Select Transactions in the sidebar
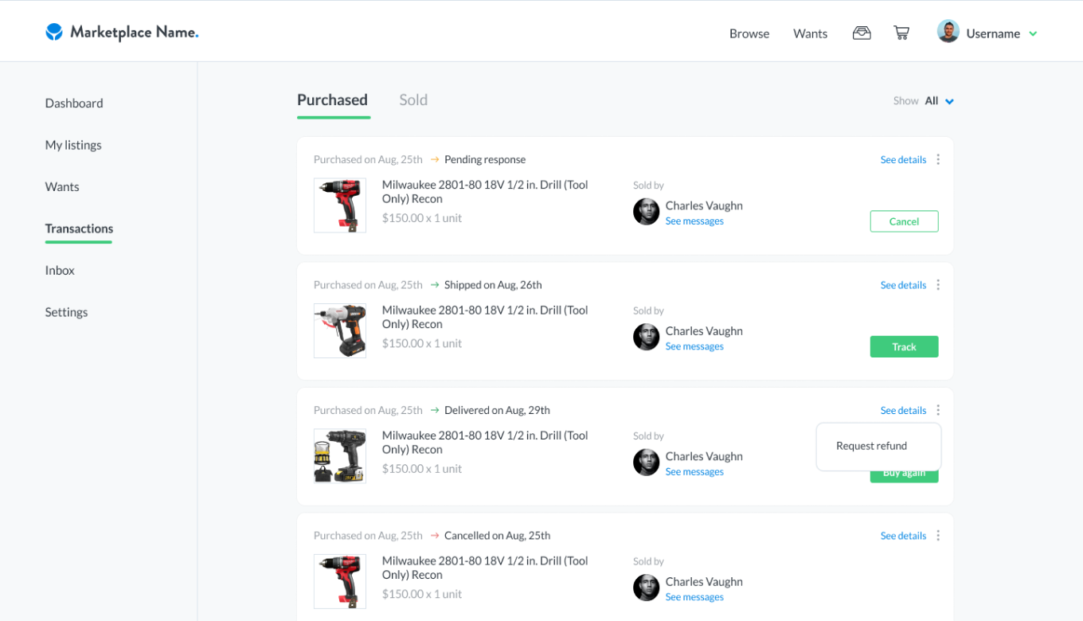The image size is (1083, 621). [x=79, y=228]
